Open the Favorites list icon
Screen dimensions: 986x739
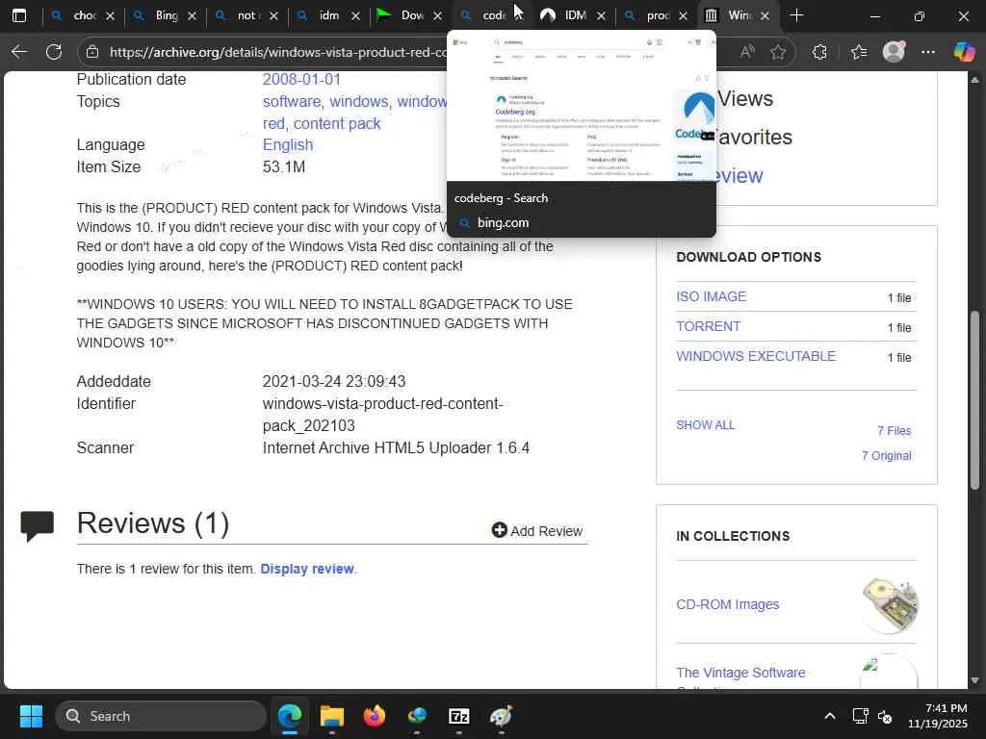858,52
